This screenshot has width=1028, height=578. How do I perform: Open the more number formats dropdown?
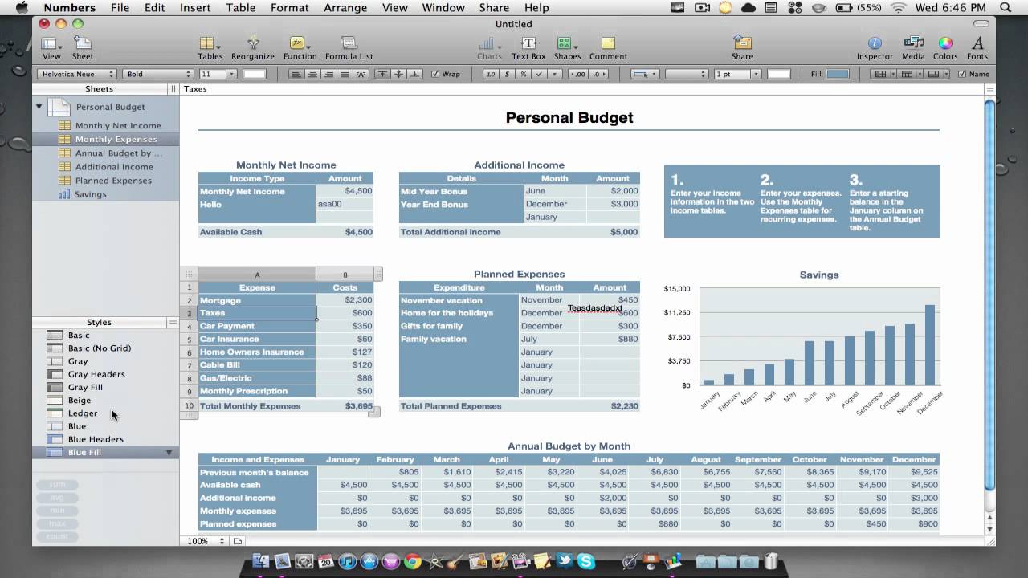555,74
